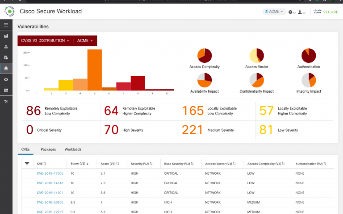Open the CVE-2019-17006 link

point(50,173)
